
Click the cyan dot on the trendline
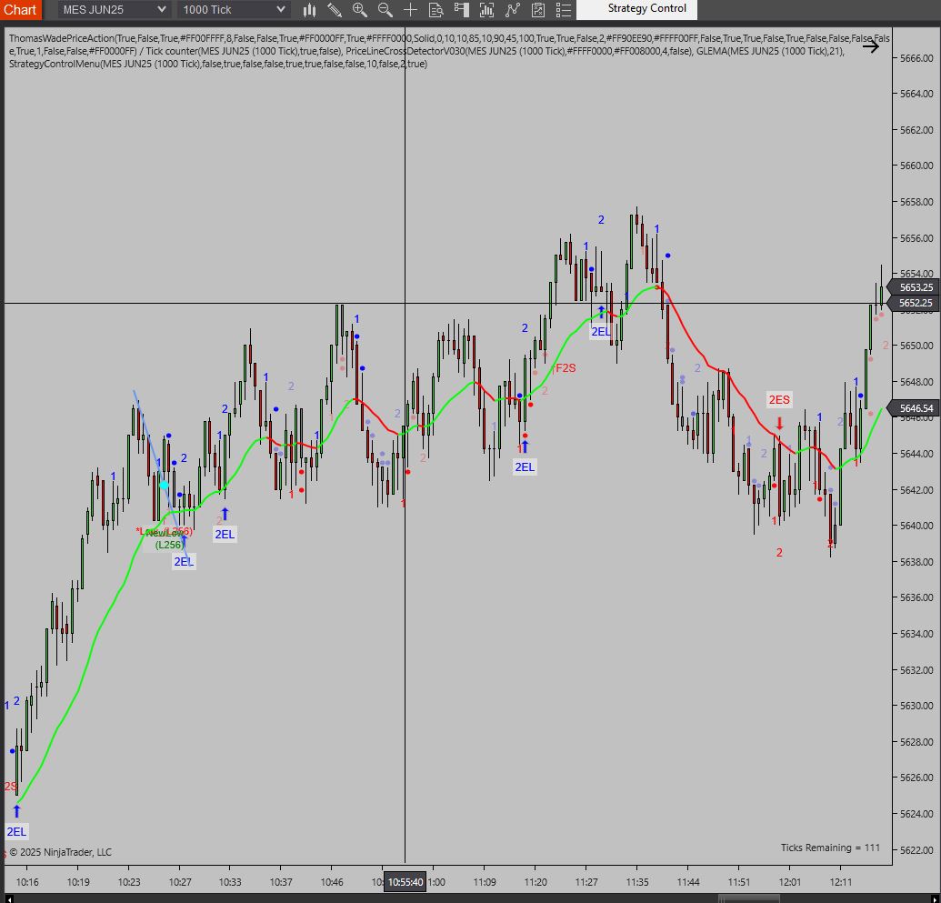(x=164, y=485)
